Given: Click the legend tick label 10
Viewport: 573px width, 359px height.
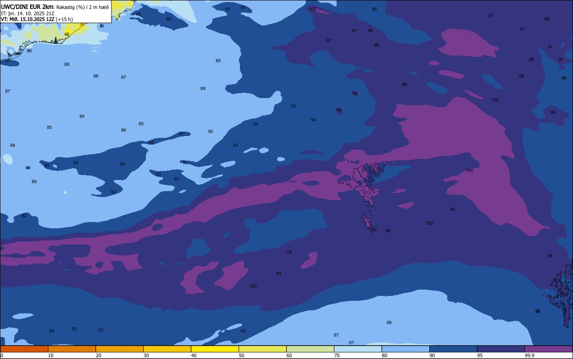Looking at the screenshot, I should (51, 355).
